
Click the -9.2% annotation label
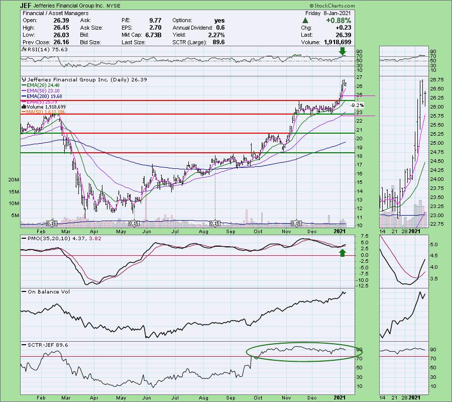[x=357, y=105]
